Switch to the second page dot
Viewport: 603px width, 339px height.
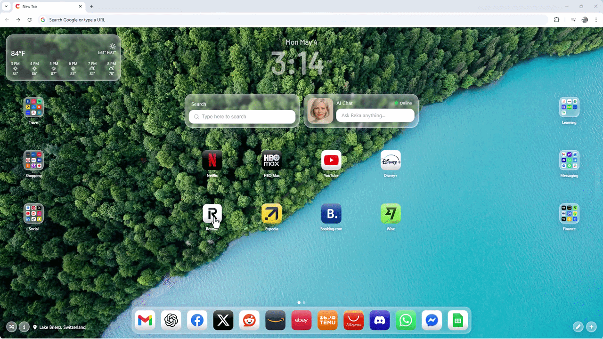tap(304, 303)
